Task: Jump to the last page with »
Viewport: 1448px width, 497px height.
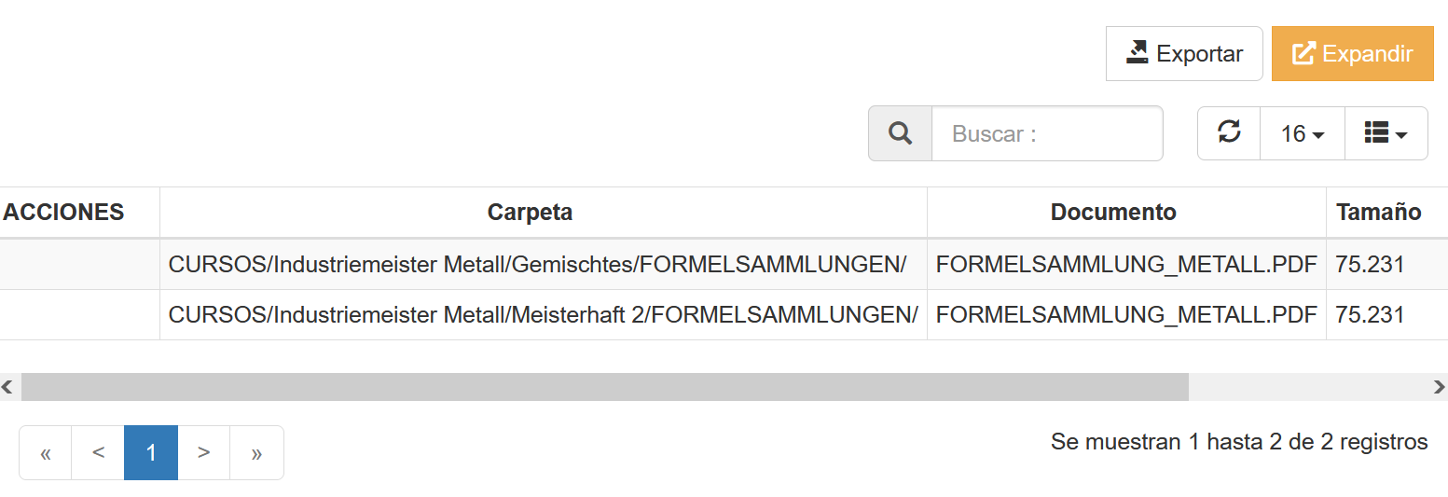Action: coord(256,453)
